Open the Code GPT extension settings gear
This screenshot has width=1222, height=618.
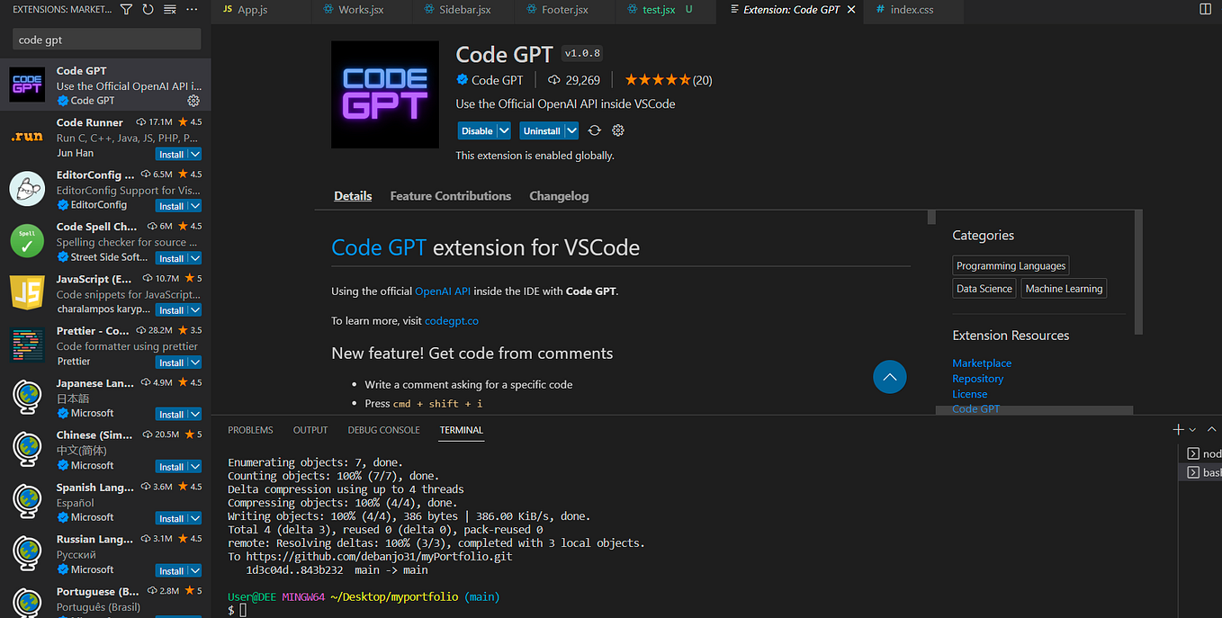pyautogui.click(x=617, y=130)
